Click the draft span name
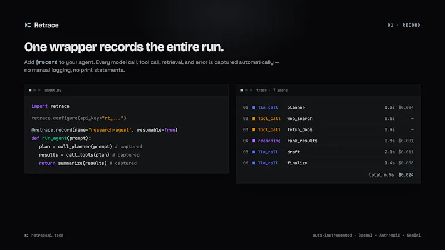The image size is (445, 250). pyautogui.click(x=293, y=152)
